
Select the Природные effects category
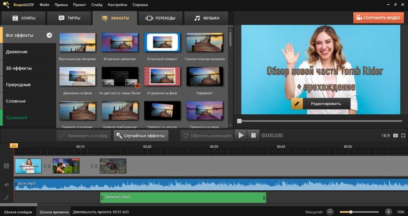[x=29, y=85]
